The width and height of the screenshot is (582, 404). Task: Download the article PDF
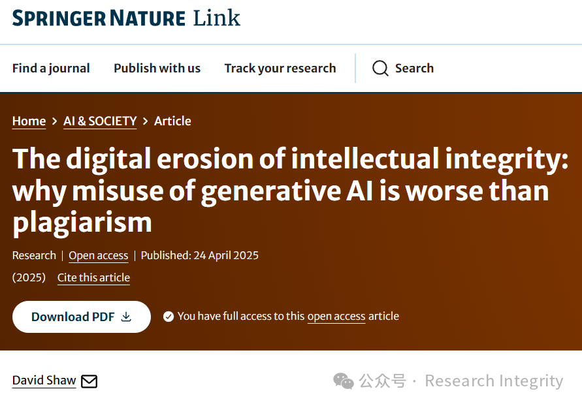click(81, 317)
